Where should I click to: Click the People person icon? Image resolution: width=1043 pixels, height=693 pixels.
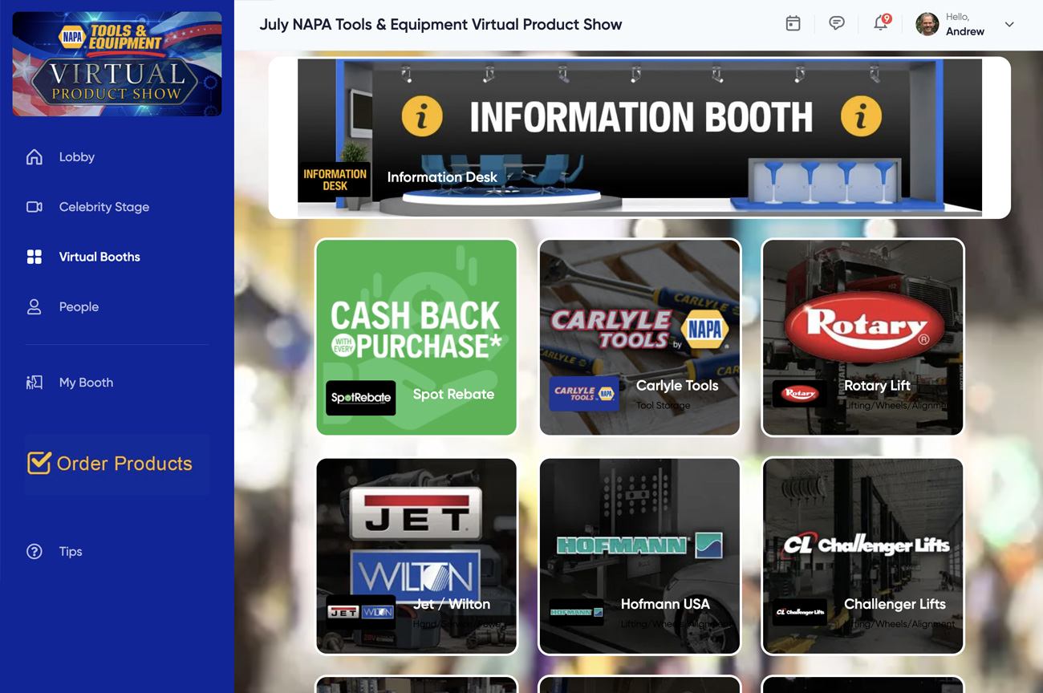coord(34,307)
